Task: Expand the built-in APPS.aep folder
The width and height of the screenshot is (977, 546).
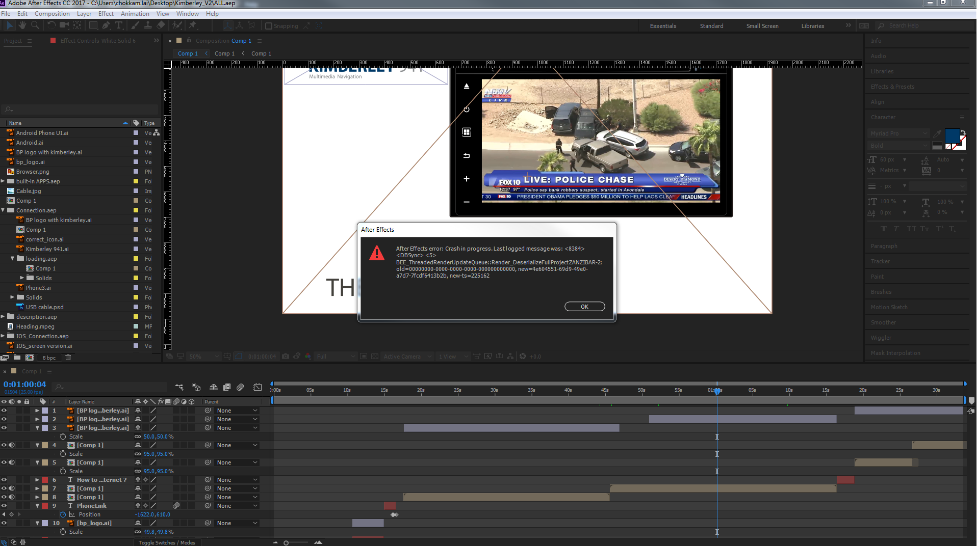Action: [3, 181]
